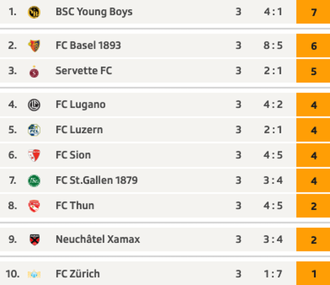
Task: Open the FC Zürich team name
Action: [x=78, y=274]
